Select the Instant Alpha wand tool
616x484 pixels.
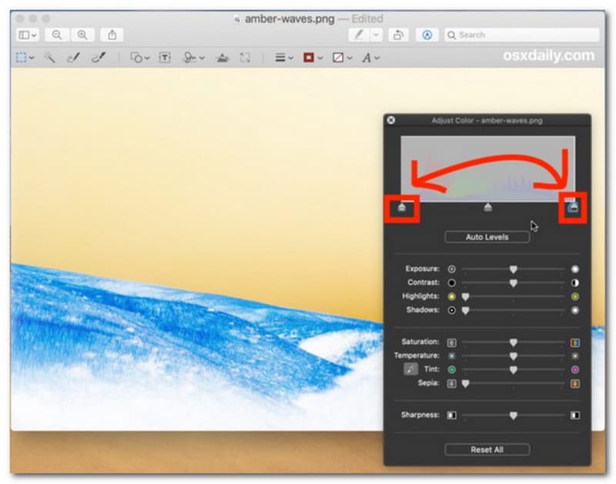click(x=49, y=58)
